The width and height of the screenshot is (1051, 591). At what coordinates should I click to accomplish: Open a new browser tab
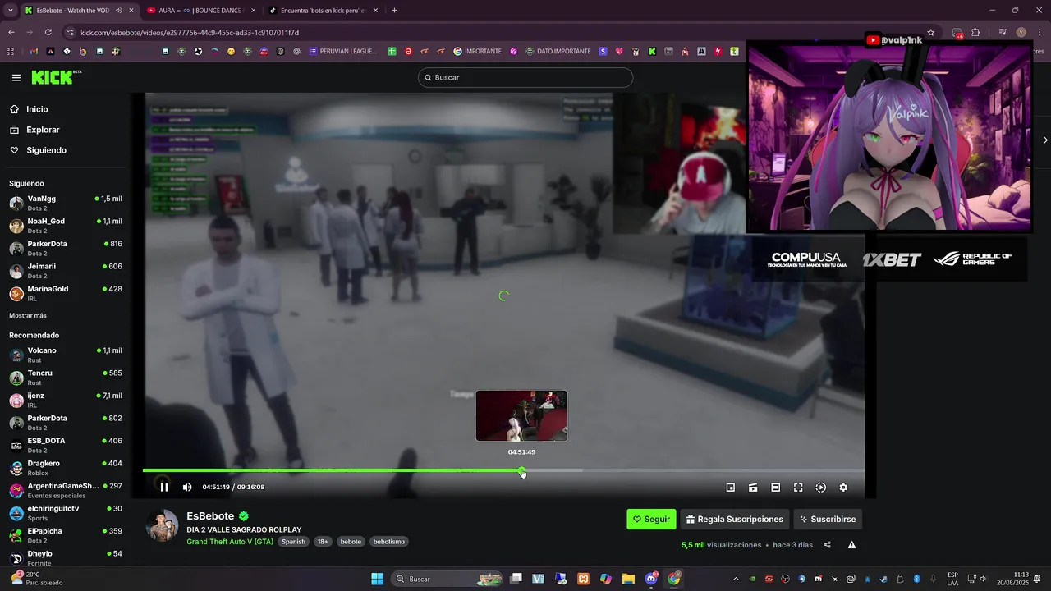pyautogui.click(x=395, y=11)
